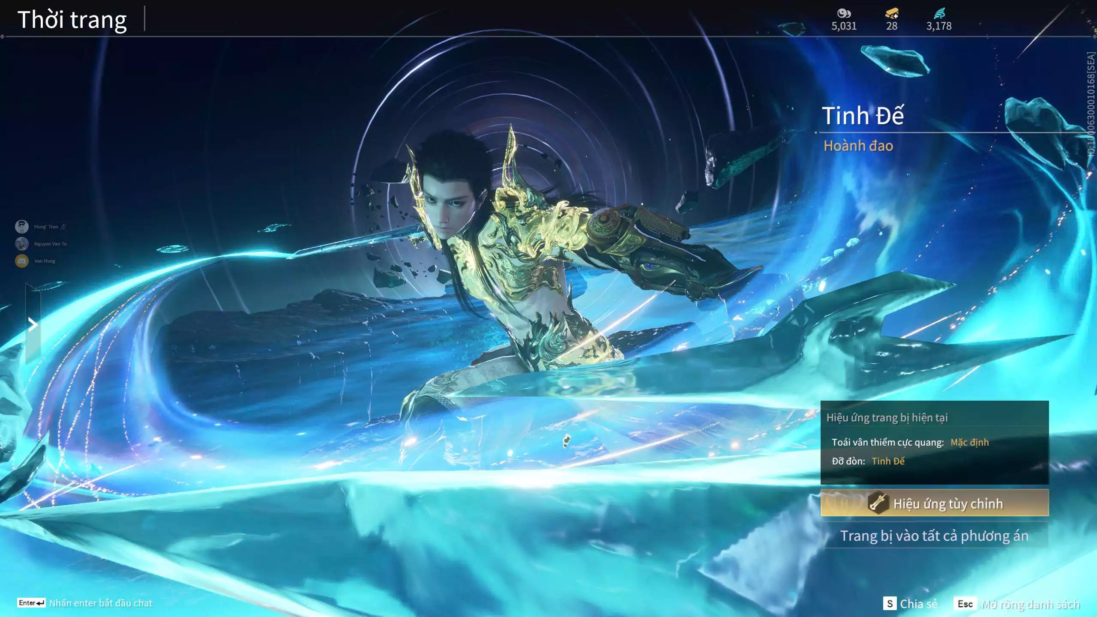Click the Enter key chat prompt icon
This screenshot has height=617, width=1097.
31,603
